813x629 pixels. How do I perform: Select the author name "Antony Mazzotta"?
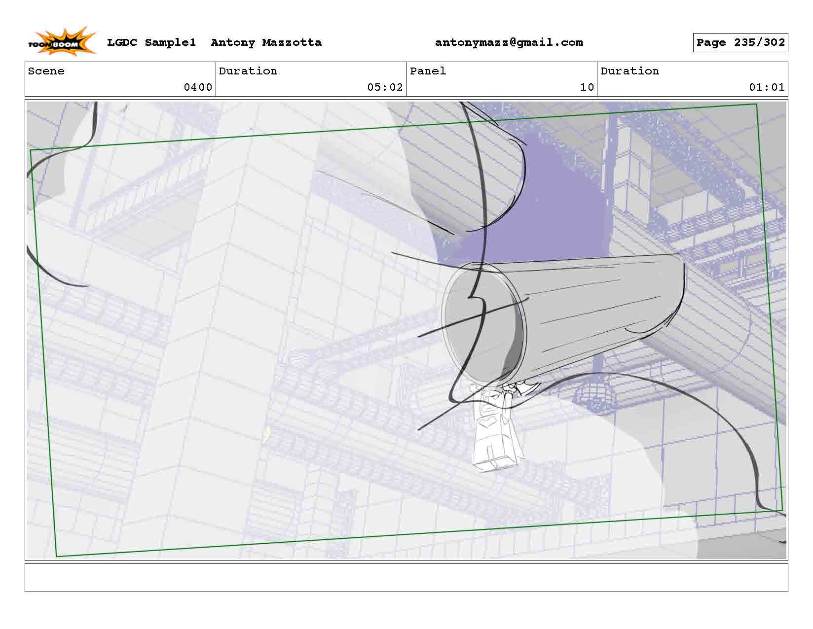266,43
